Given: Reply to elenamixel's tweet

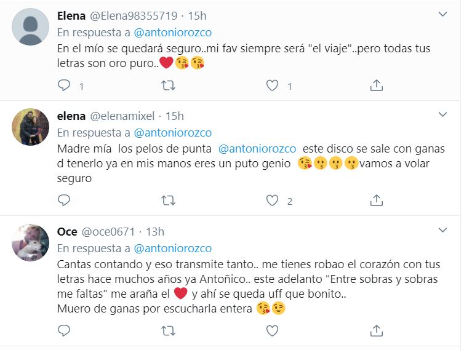Looking at the screenshot, I should point(65,200).
